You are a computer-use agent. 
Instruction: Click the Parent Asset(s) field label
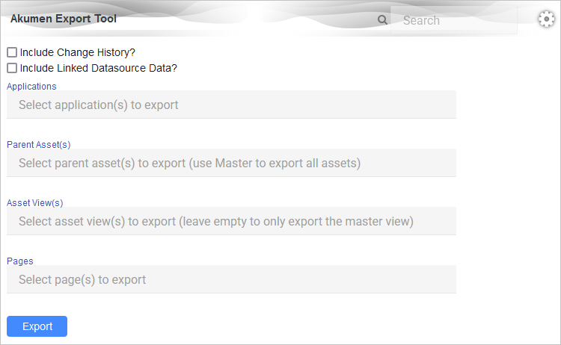pos(38,144)
